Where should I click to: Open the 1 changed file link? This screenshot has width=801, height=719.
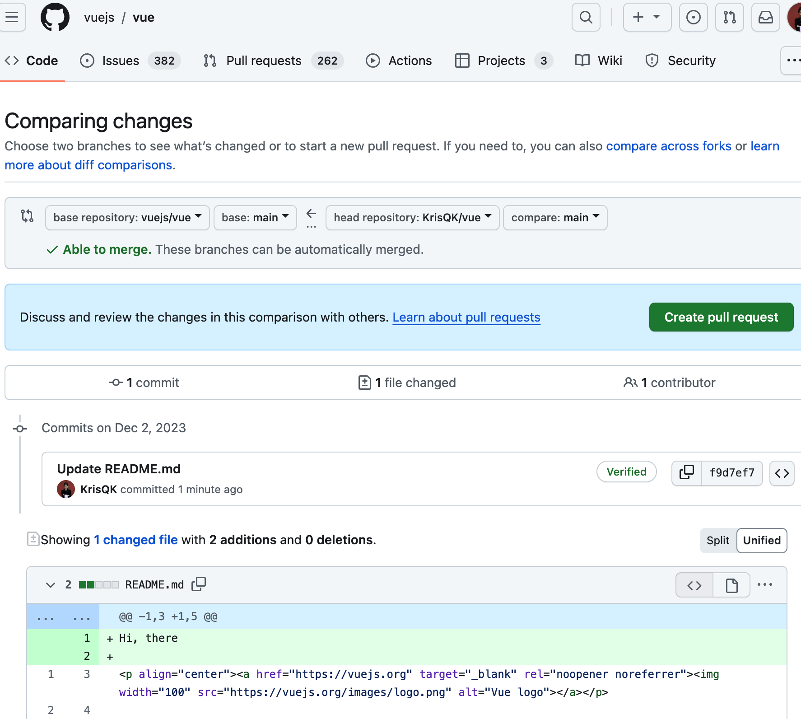coord(135,540)
